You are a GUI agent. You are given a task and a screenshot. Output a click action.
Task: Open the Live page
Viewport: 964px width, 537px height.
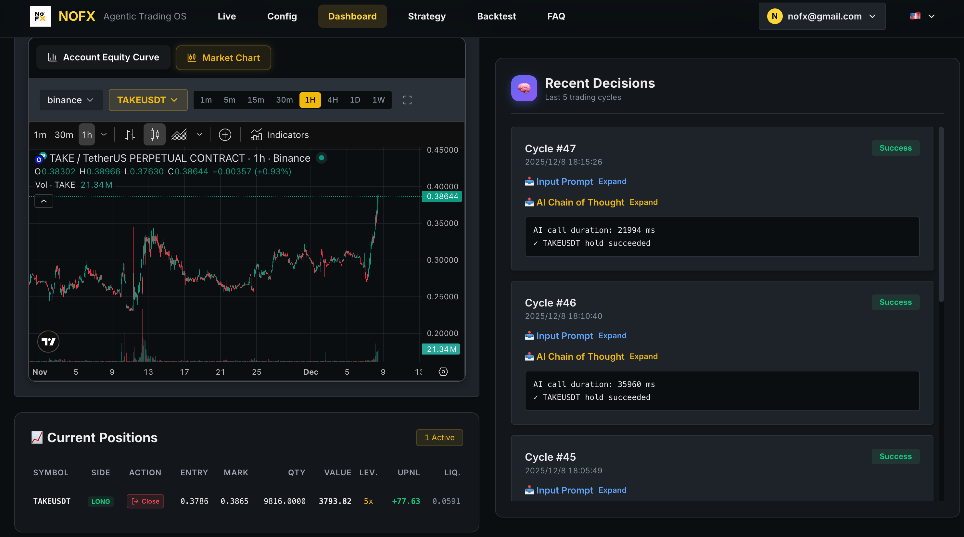pyautogui.click(x=226, y=16)
